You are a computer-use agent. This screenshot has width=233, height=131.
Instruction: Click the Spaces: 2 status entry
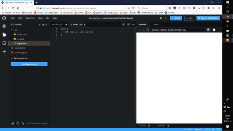198,130
